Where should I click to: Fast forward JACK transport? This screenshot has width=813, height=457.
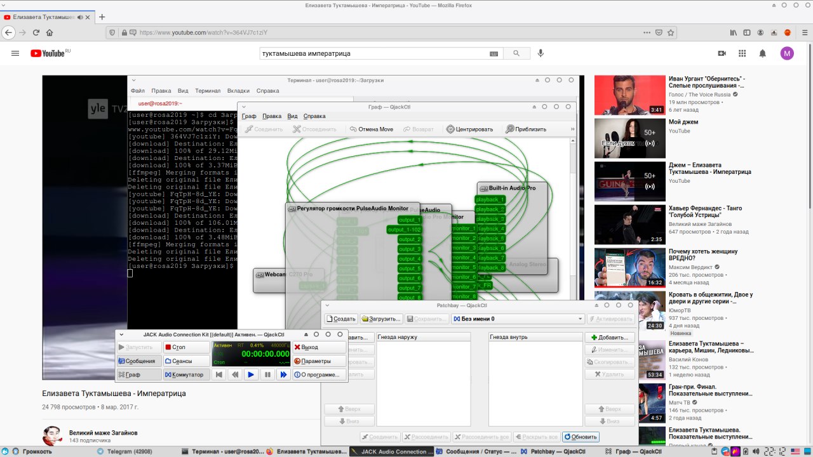pyautogui.click(x=284, y=374)
